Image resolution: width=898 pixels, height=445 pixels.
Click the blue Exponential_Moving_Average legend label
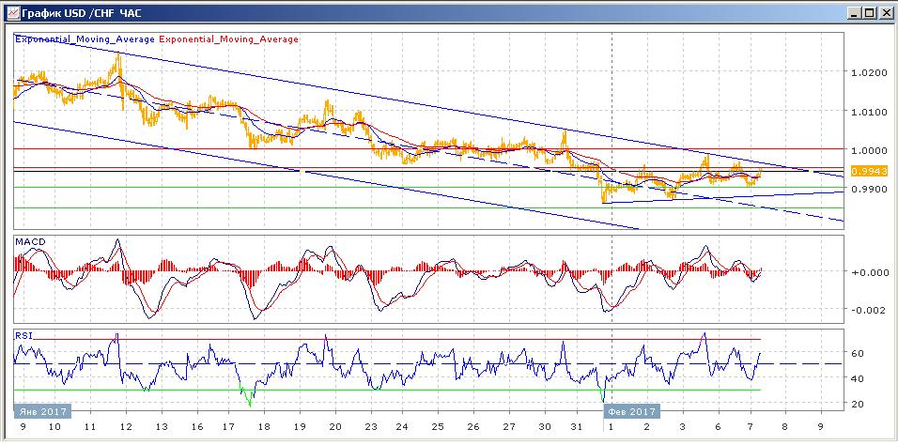coord(85,39)
